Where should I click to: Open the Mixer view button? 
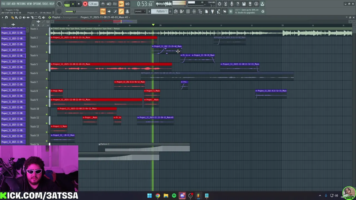pyautogui.click(x=194, y=11)
